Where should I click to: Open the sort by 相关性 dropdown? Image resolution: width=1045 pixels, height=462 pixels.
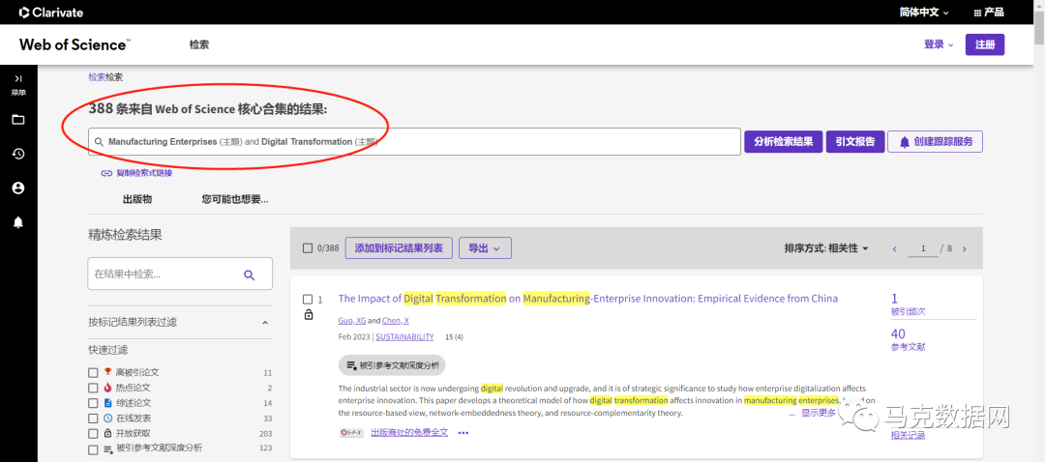826,248
